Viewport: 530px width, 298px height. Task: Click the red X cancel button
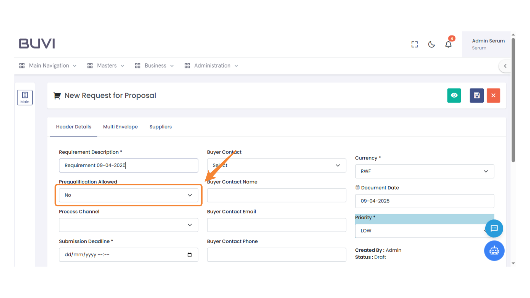pos(493,95)
